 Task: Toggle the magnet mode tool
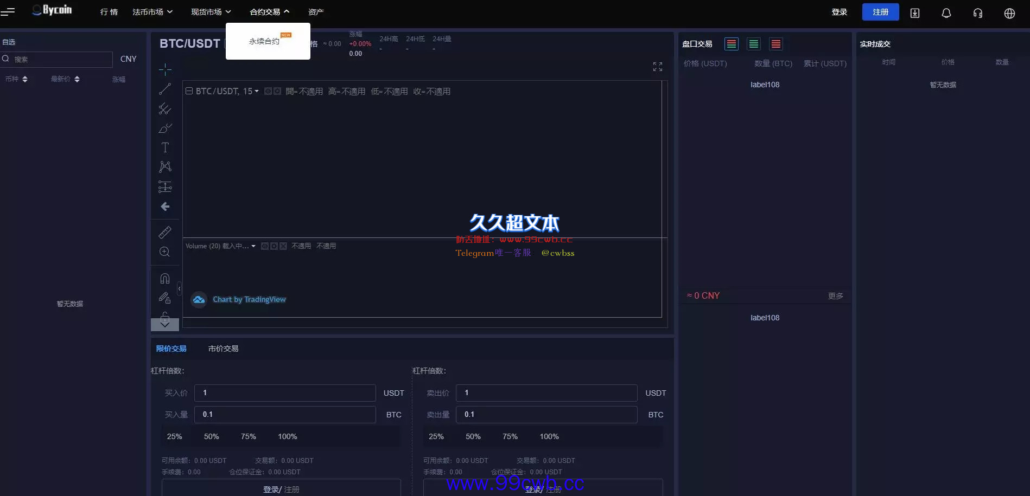pos(165,279)
